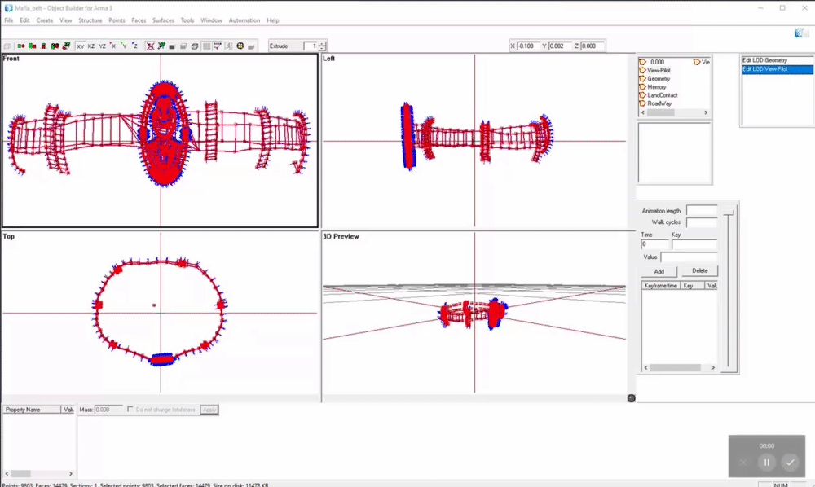Viewport: 815px width, 487px height.
Task: Click the animation vertical slider handle
Action: 729,212
